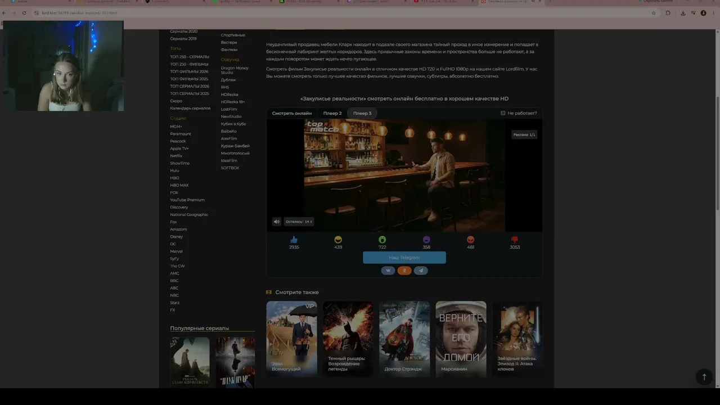Bookmark this page with the star icon
The height and width of the screenshot is (405, 720).
(654, 13)
